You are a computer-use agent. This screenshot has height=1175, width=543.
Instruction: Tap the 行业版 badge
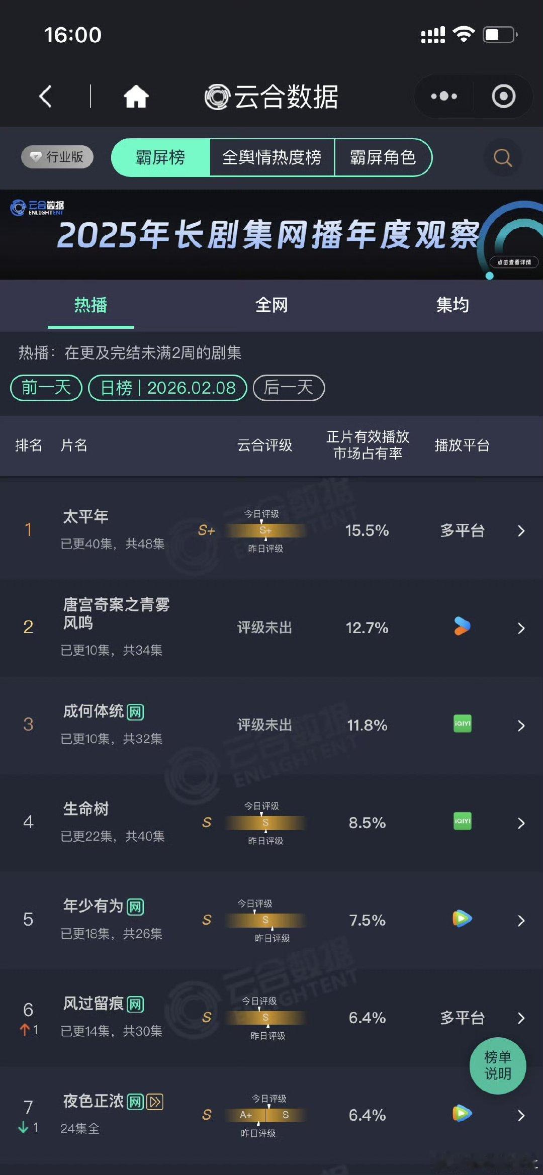(x=56, y=157)
